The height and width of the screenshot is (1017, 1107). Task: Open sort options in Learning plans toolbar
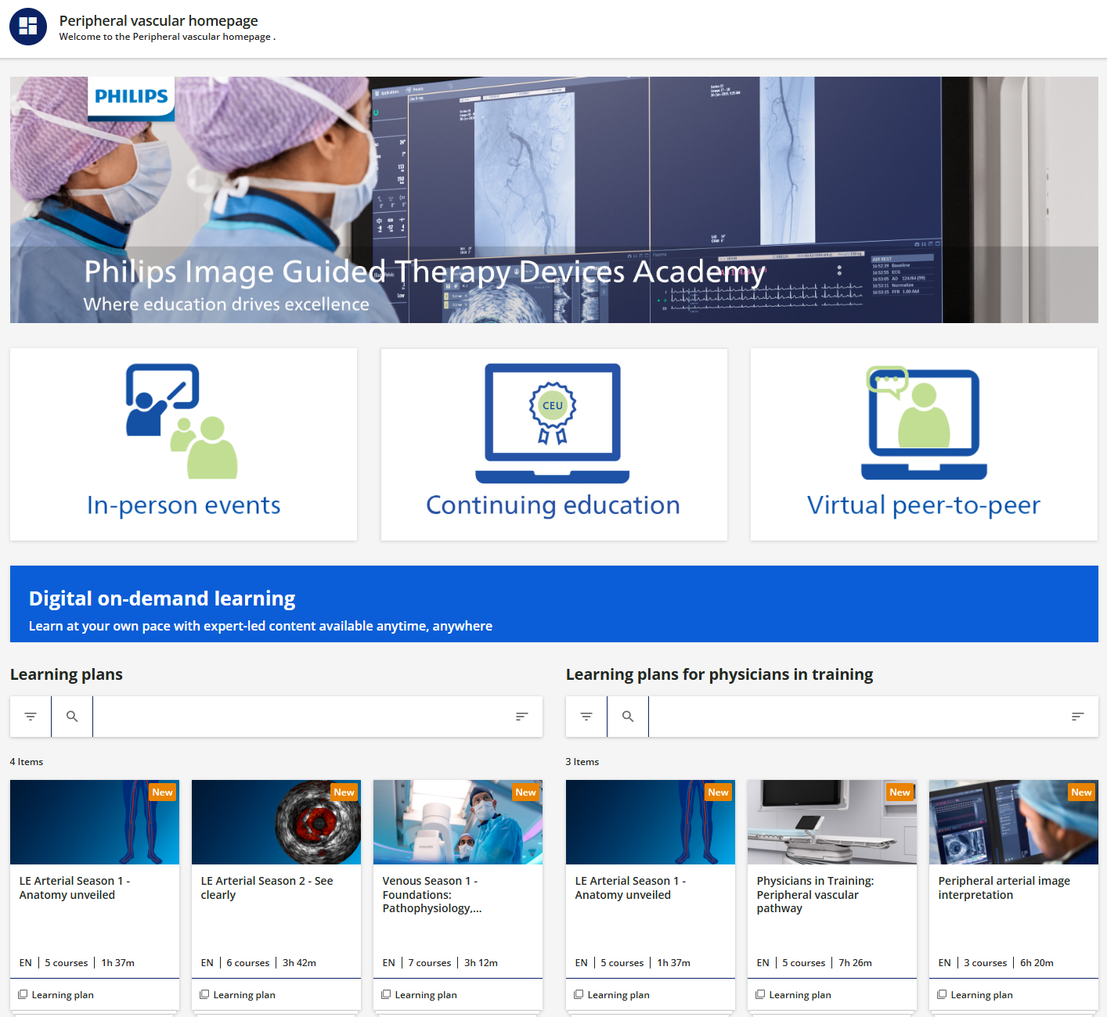(x=522, y=717)
